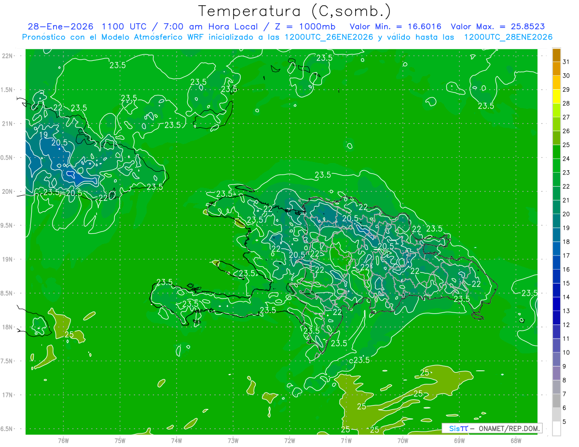
Task: Click the 68W longitude axis label
Action: pyautogui.click(x=516, y=440)
